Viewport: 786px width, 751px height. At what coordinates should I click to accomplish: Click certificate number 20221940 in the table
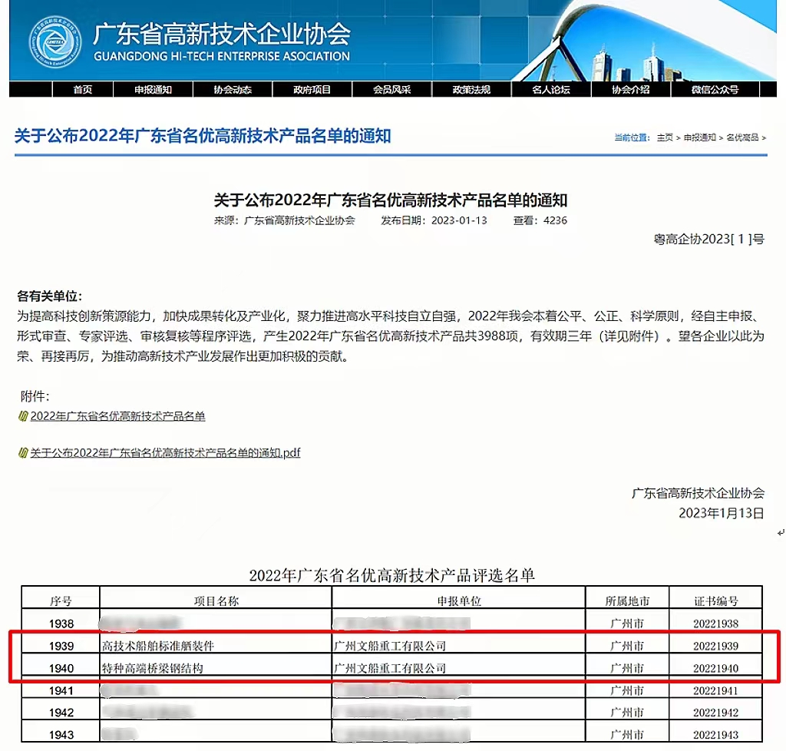(x=715, y=668)
